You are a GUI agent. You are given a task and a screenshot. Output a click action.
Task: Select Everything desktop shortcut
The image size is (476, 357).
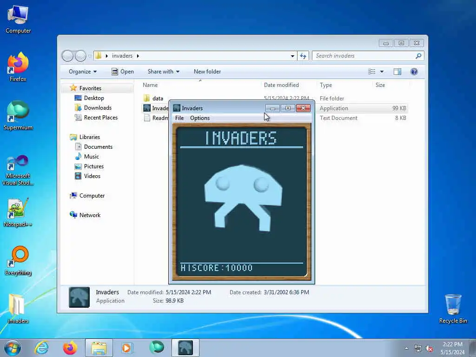(x=18, y=260)
